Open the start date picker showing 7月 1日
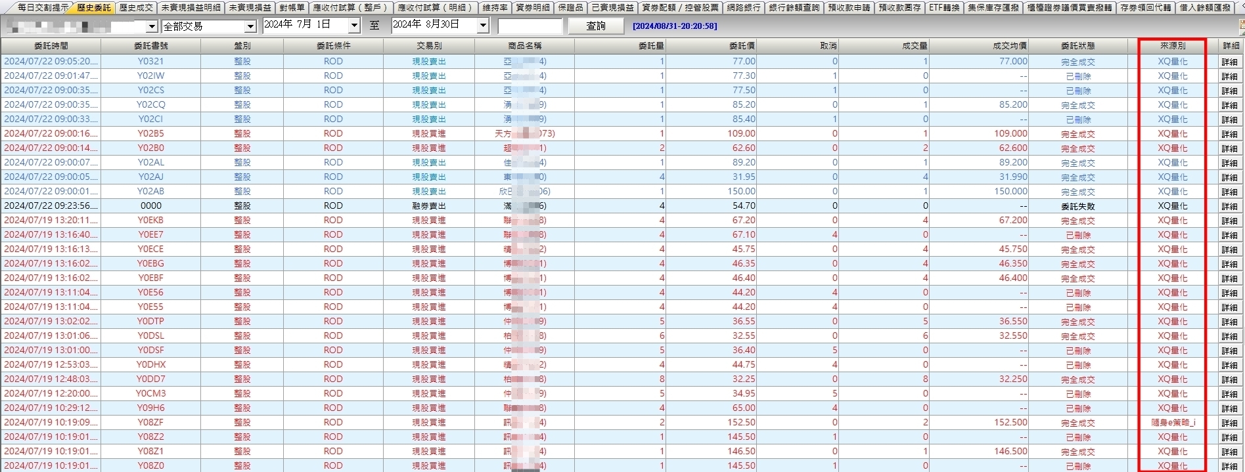This screenshot has height=472, width=1245. tap(354, 26)
